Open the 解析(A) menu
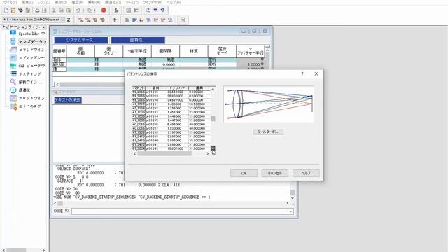Image resolution: width=448 pixels, height=252 pixels. pos(94,2)
